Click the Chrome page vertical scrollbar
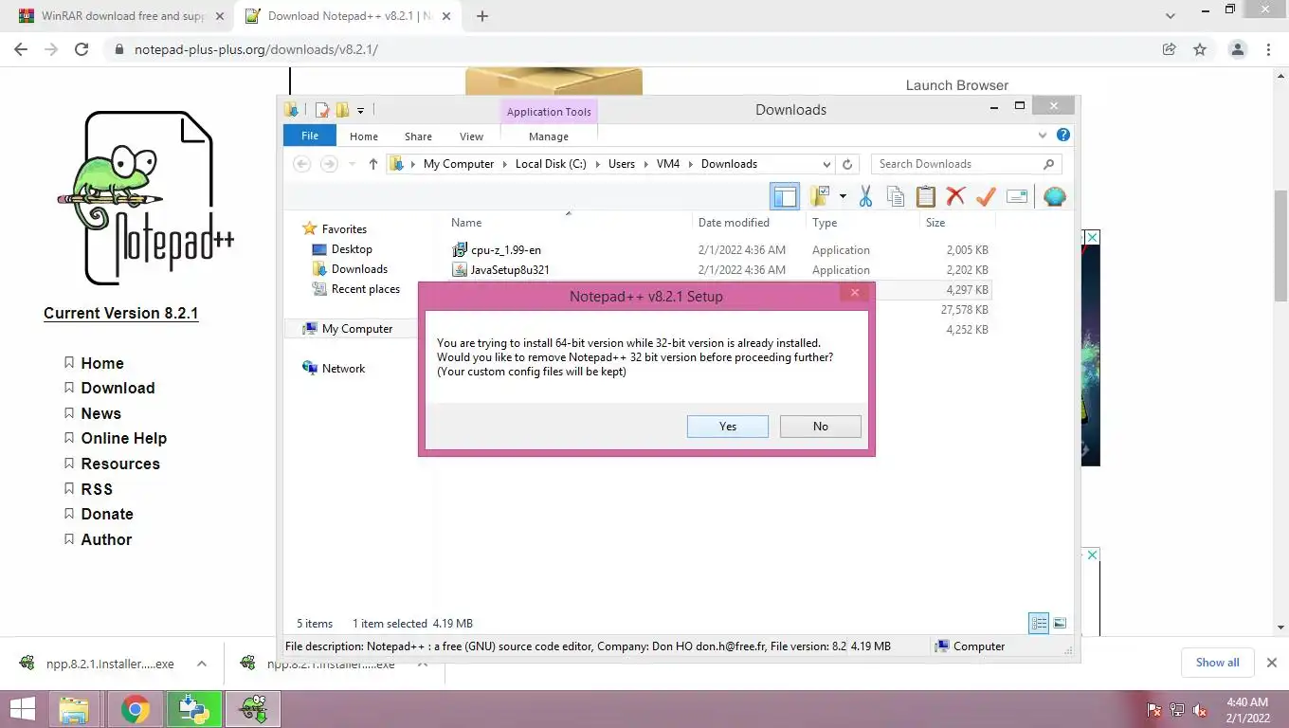This screenshot has width=1289, height=728. 1280,246
